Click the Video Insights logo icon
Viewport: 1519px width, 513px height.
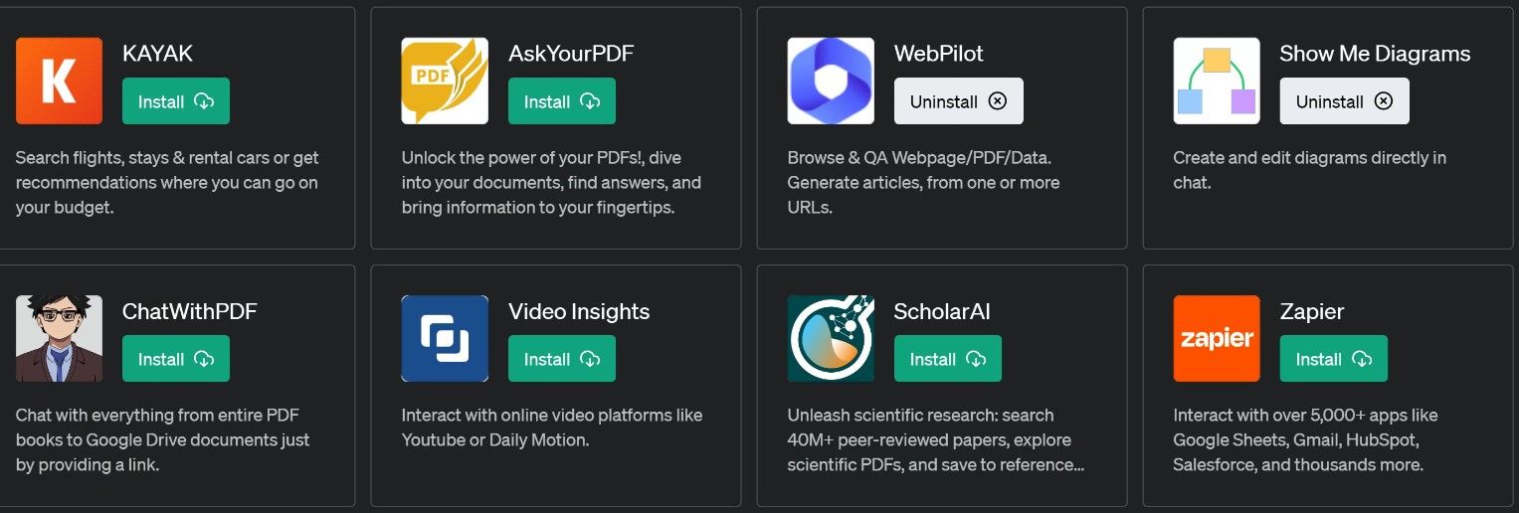[445, 338]
